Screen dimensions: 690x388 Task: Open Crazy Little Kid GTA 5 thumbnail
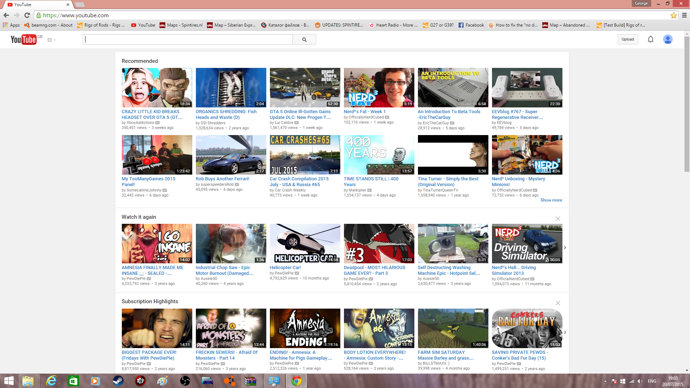157,88
